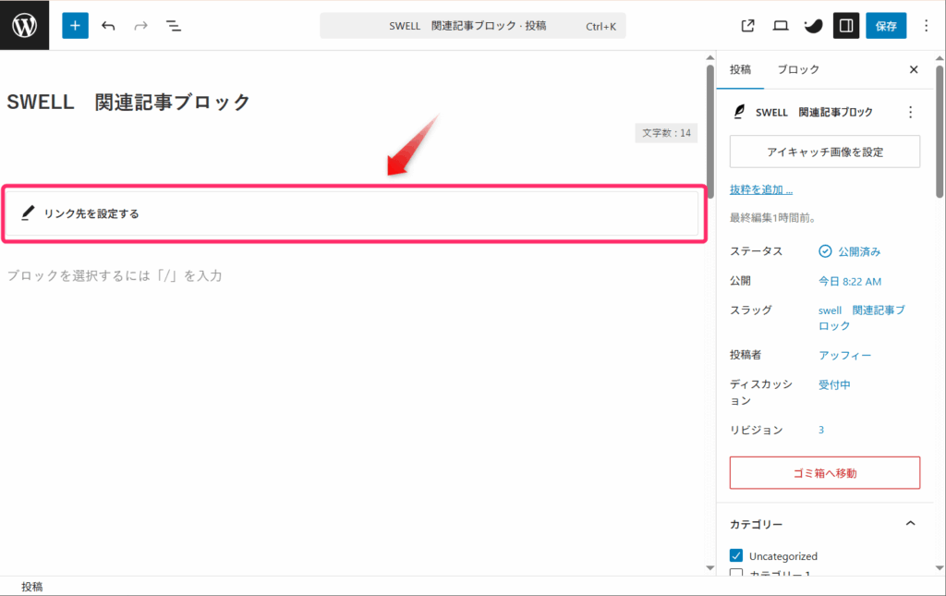Click the ステータス label
The height and width of the screenshot is (596, 946).
click(x=756, y=251)
